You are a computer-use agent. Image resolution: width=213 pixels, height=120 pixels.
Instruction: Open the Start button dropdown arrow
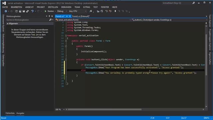coord(55,11)
